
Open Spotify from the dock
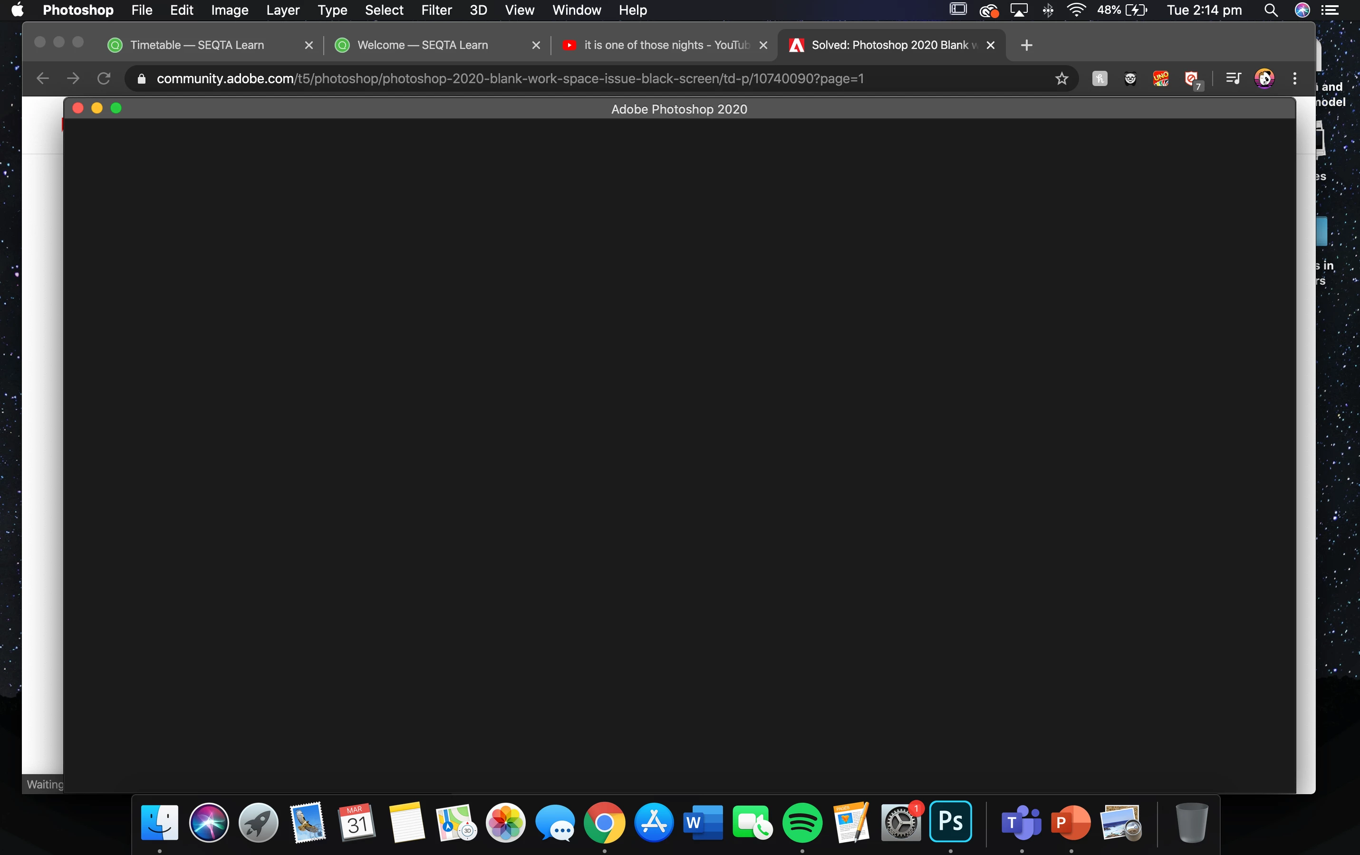pos(802,823)
